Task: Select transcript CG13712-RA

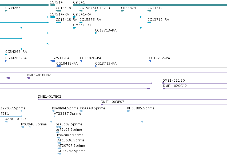Action: coord(158,20)
